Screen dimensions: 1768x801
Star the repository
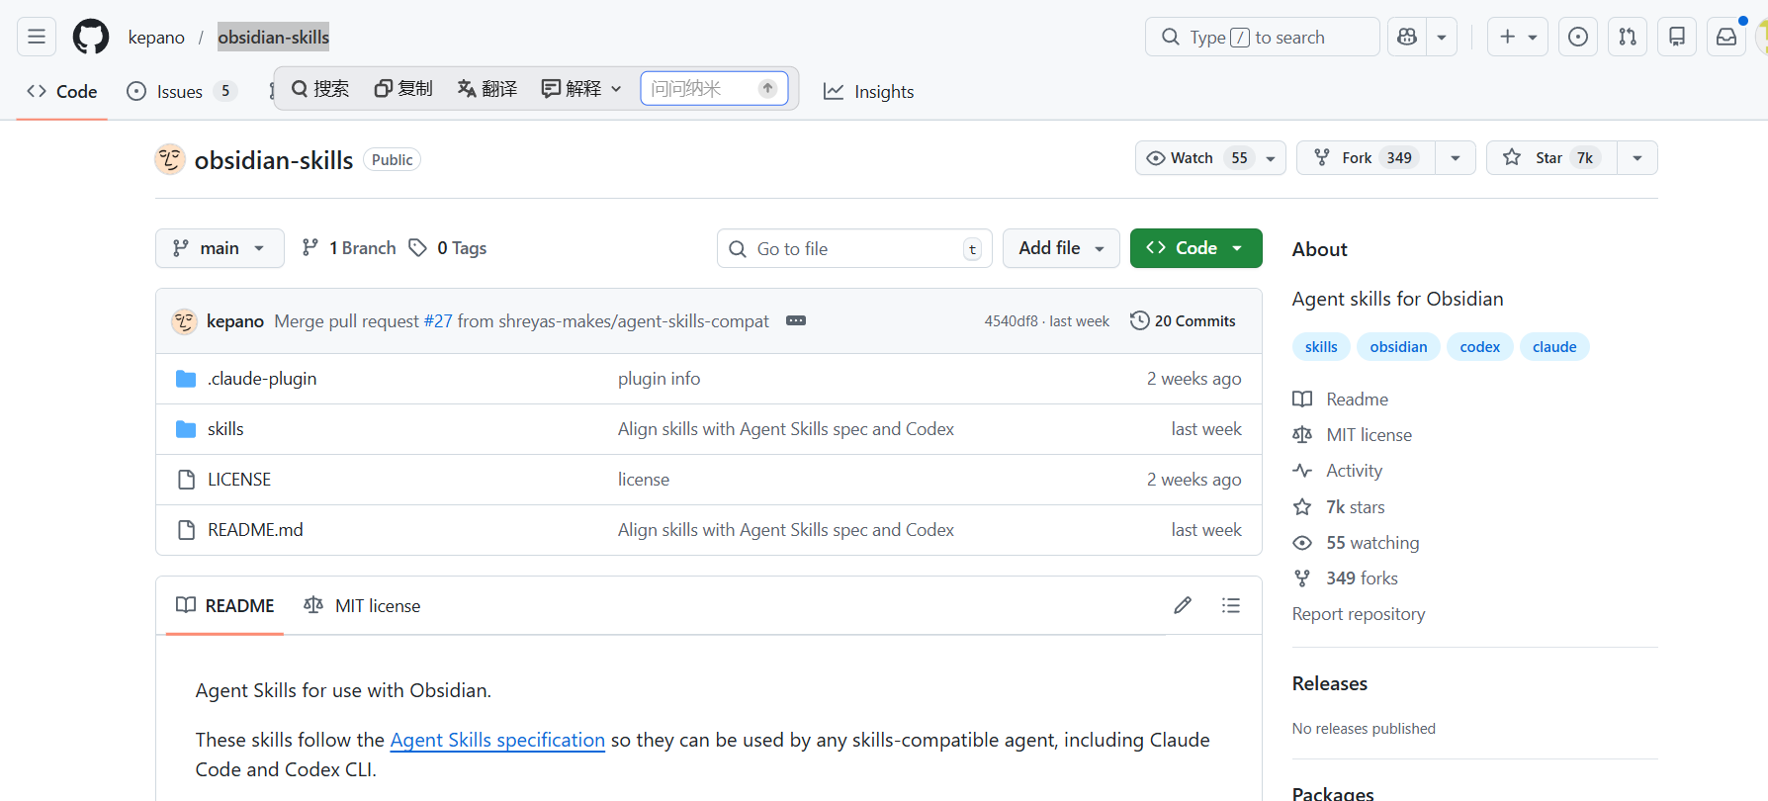1552,158
